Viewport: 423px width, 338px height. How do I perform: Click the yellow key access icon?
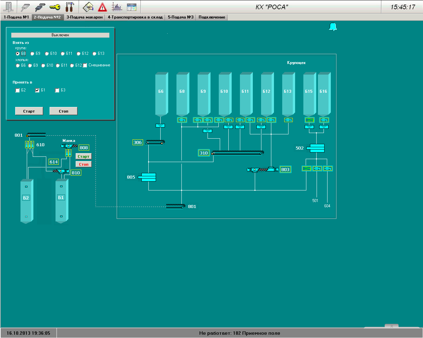pyautogui.click(x=55, y=7)
